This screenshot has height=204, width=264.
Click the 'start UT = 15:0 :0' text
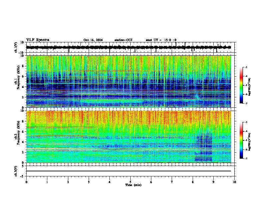click(x=161, y=40)
